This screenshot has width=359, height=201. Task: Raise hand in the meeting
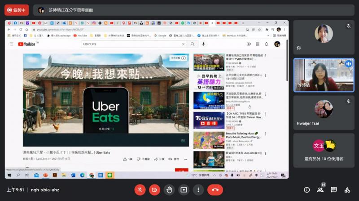(169, 189)
